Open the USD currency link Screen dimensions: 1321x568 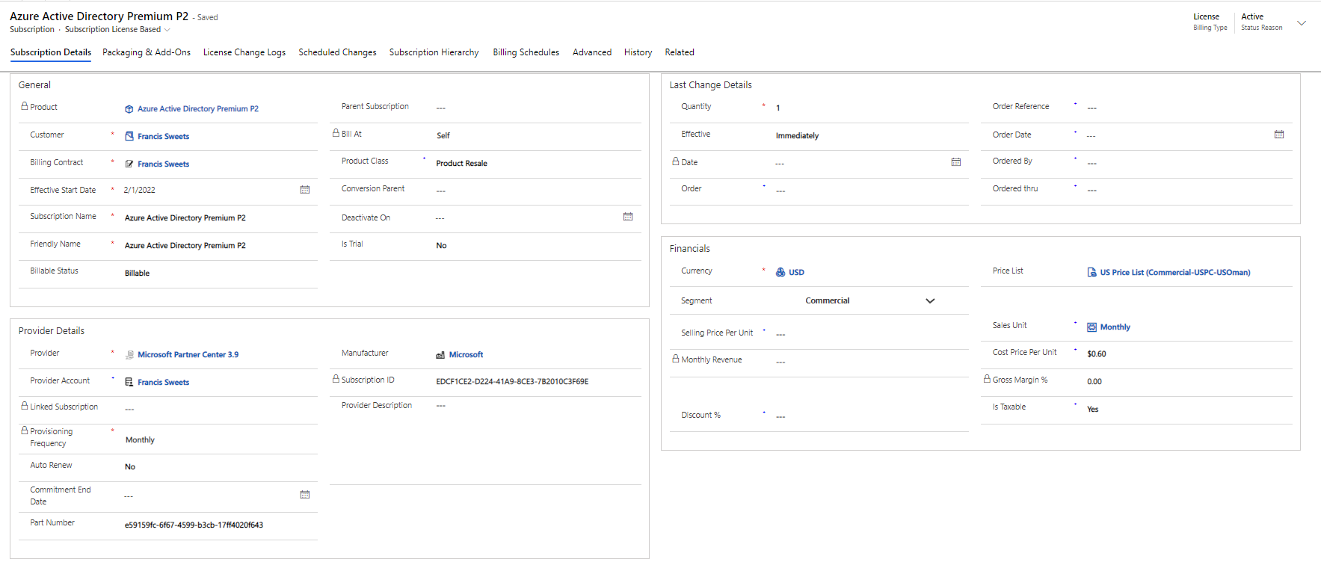click(797, 273)
